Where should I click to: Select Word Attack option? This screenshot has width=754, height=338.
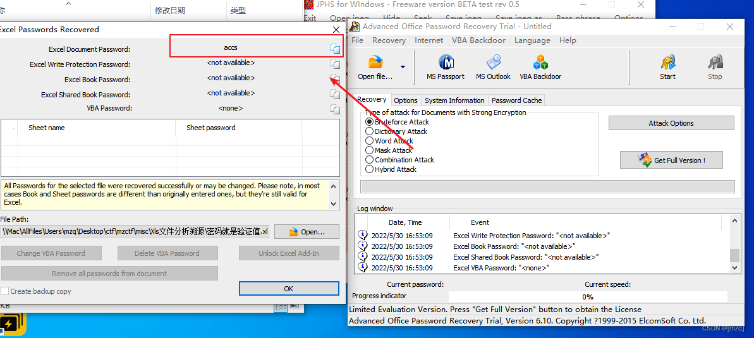tap(369, 141)
